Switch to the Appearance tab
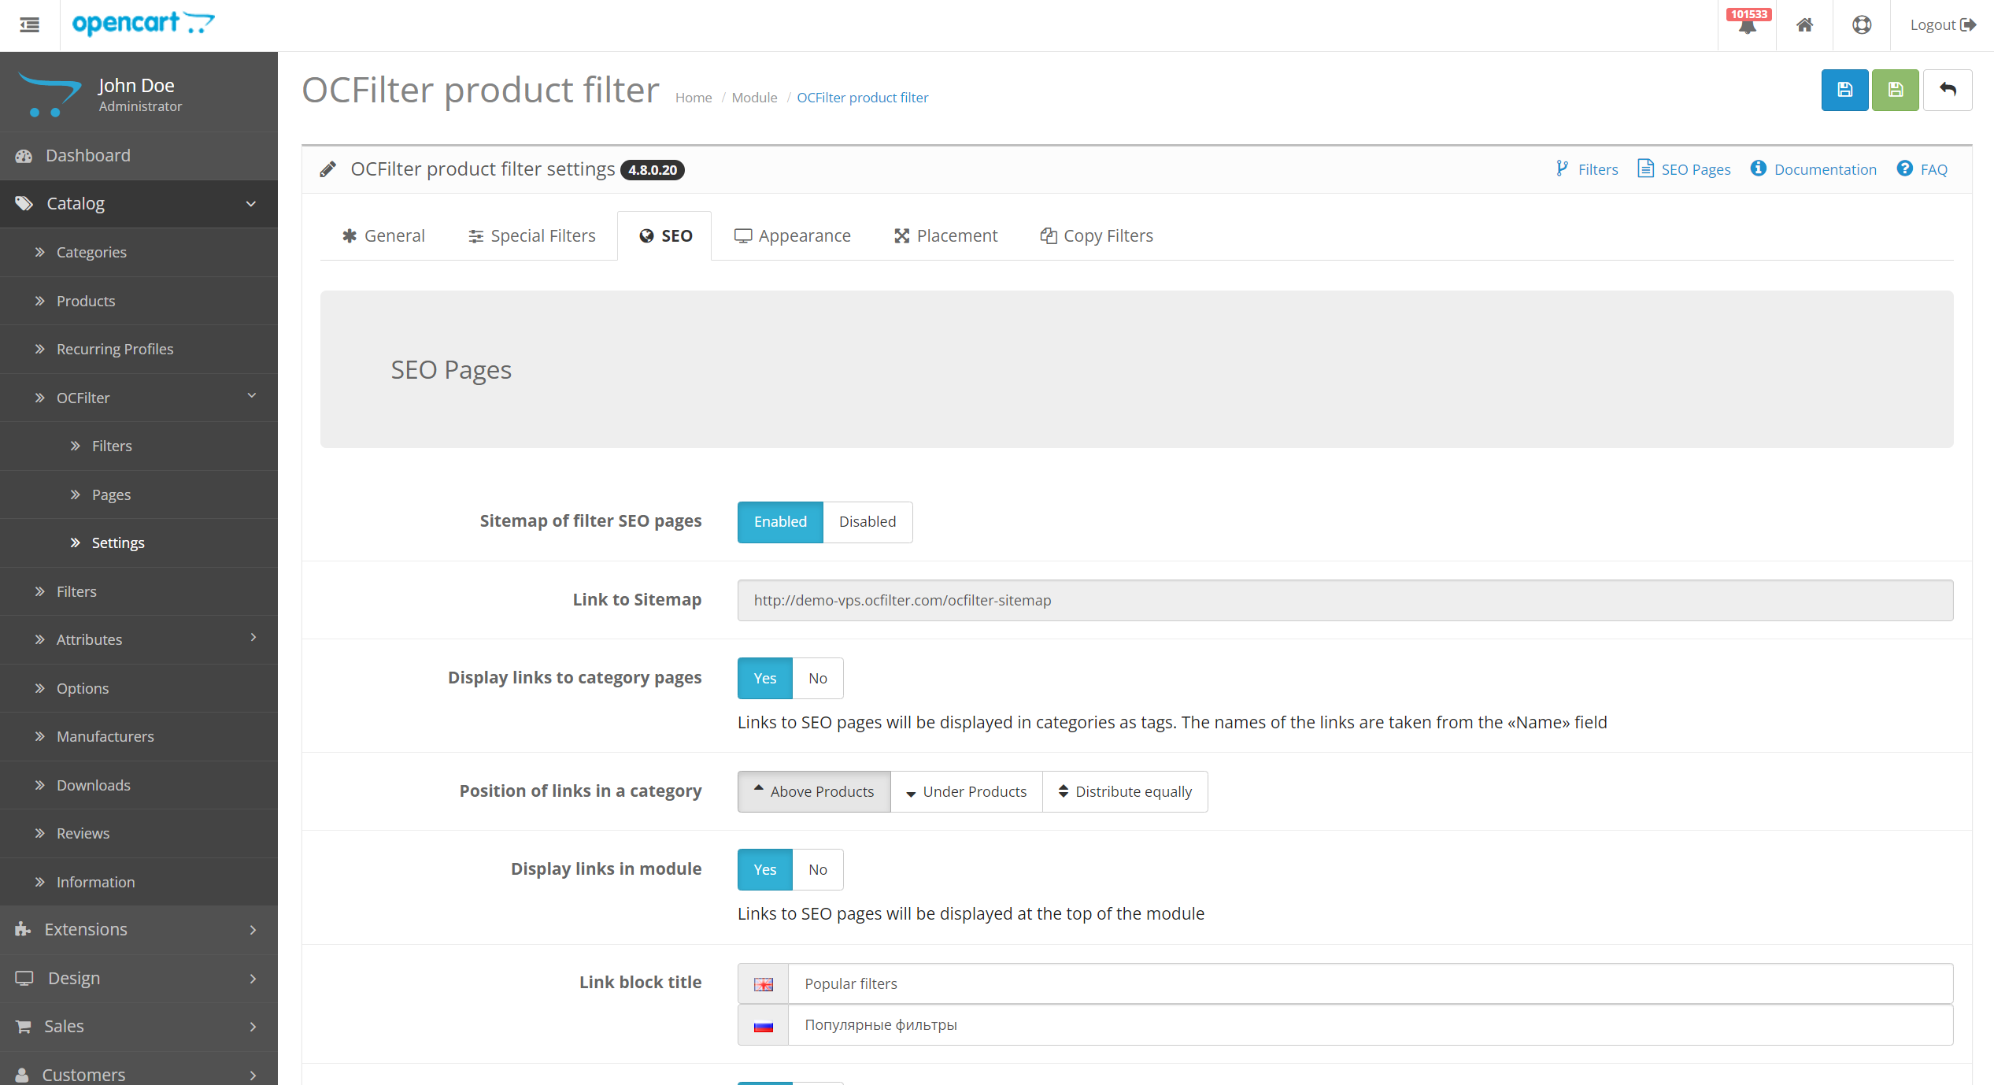Screen dimensions: 1994x1085 [792, 236]
